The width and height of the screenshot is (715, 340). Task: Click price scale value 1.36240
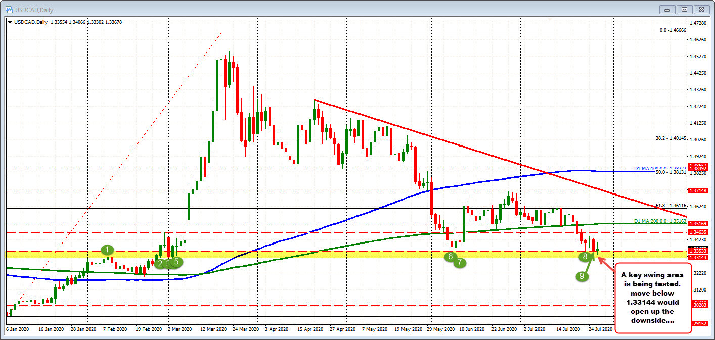(698, 206)
